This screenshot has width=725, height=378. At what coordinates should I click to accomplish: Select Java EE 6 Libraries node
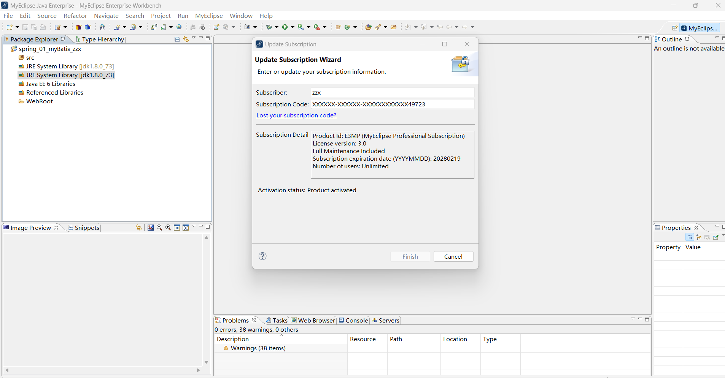pos(47,84)
